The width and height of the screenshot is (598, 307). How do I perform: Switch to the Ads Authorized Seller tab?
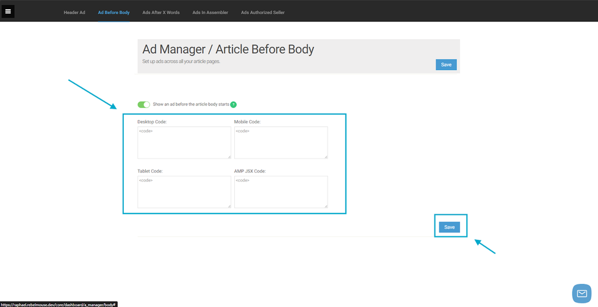tap(262, 12)
